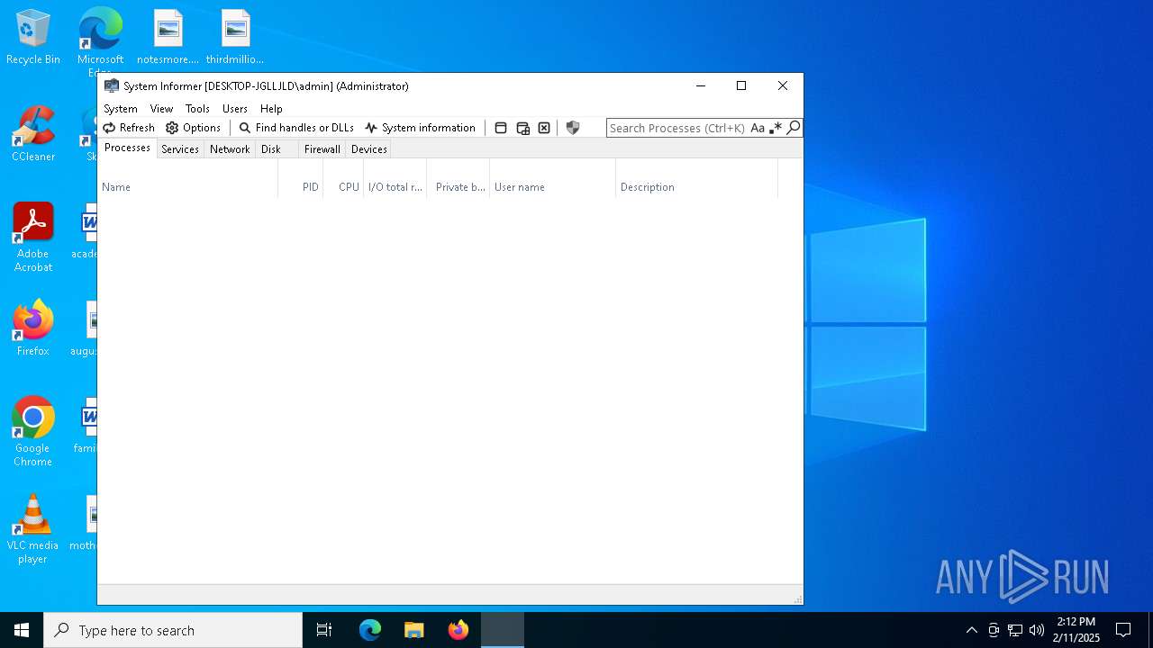Select the Processes tab
Viewport: 1153px width, 648px height.
[127, 148]
